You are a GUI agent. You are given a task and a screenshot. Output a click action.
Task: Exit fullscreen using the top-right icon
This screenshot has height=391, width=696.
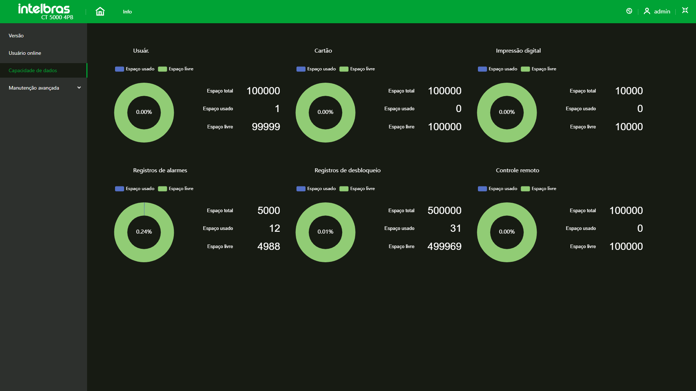tap(685, 11)
